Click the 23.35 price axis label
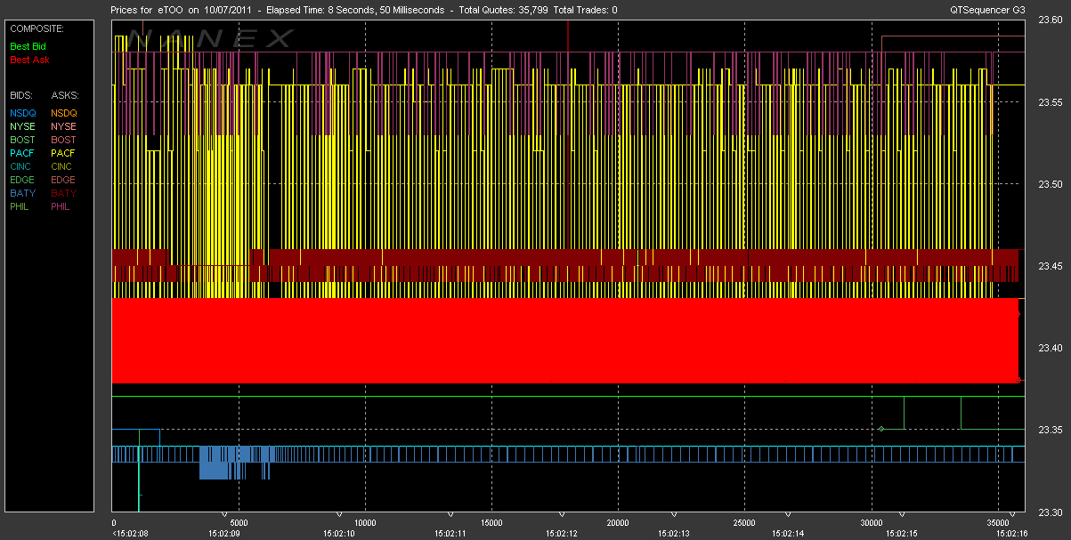 (x=1051, y=430)
